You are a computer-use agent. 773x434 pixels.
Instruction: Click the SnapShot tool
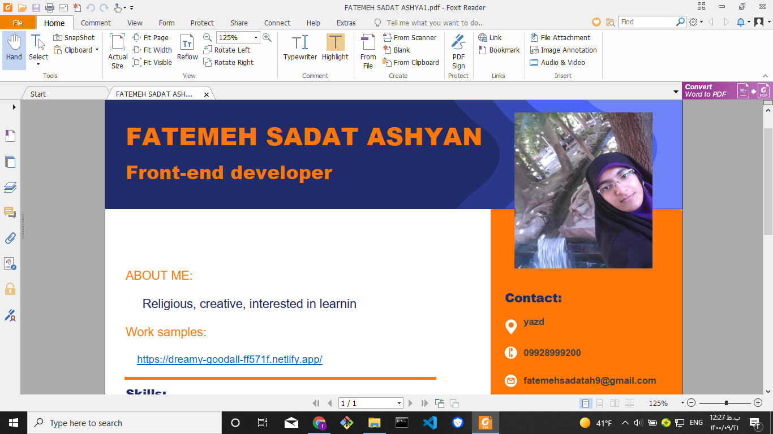pyautogui.click(x=74, y=37)
